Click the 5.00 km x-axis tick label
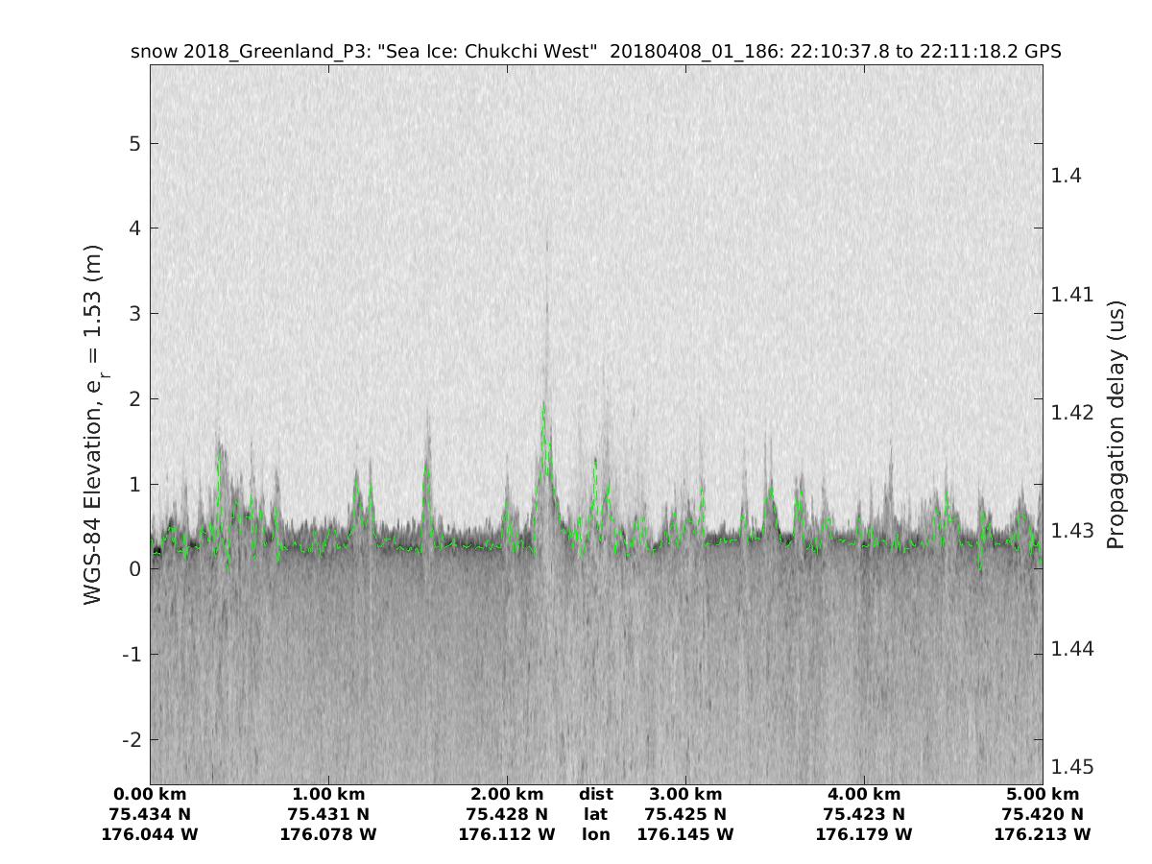Image resolution: width=1152 pixels, height=864 pixels. (1043, 794)
